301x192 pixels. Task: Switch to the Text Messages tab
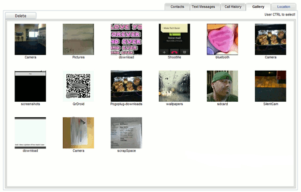pyautogui.click(x=205, y=7)
